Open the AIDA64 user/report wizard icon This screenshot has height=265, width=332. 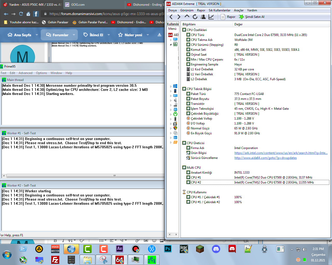[x=203, y=17]
